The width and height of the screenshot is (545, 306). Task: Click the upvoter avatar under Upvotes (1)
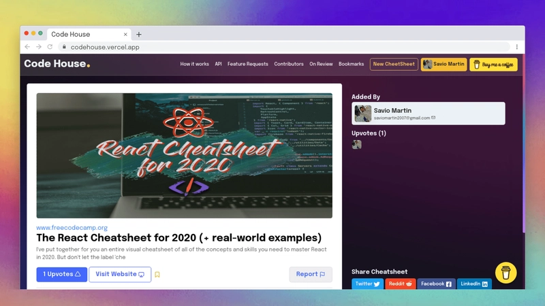[x=356, y=144]
